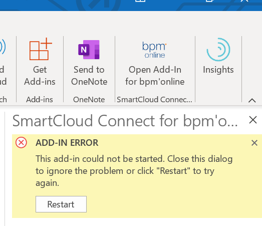Click the OneNote ribbon group label

pos(89,100)
